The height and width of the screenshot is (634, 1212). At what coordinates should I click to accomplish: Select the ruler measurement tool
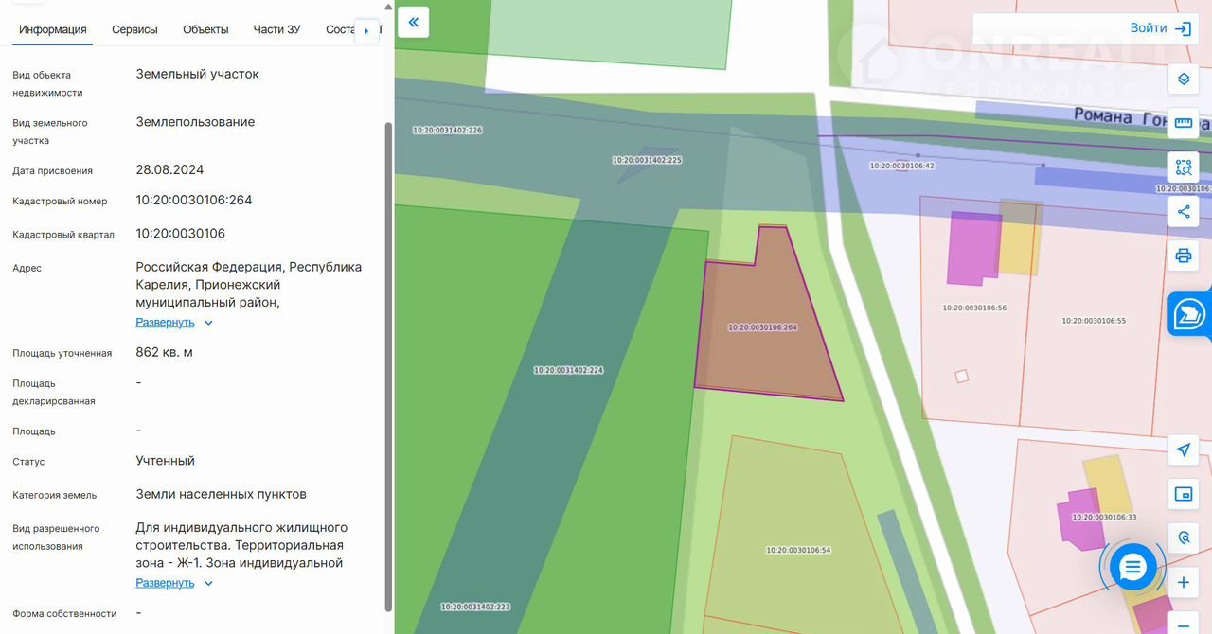pyautogui.click(x=1183, y=123)
